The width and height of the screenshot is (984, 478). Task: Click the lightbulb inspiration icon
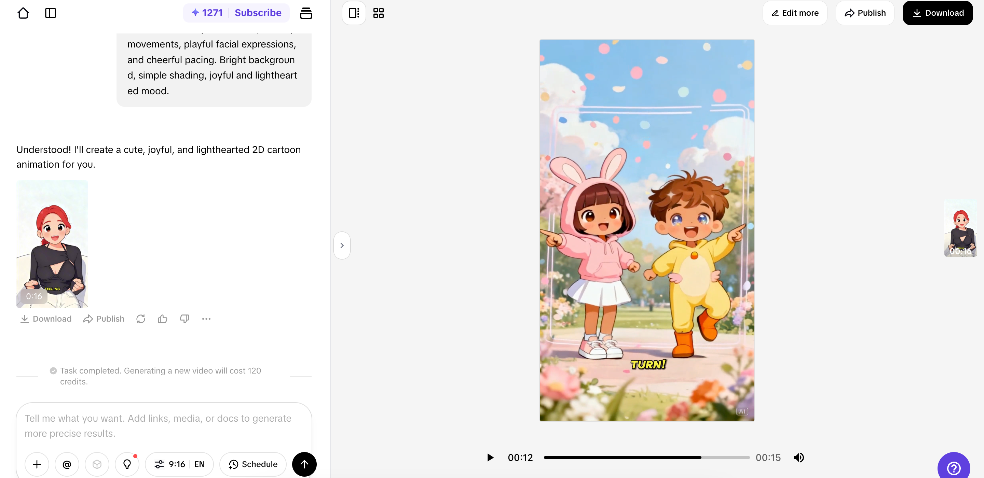tap(127, 464)
